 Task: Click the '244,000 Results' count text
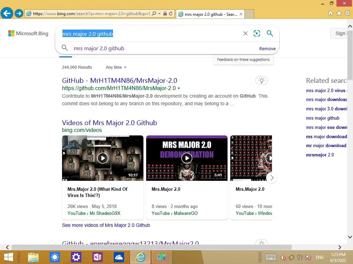coord(77,67)
